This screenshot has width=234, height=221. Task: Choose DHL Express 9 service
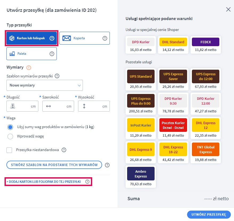(141, 152)
